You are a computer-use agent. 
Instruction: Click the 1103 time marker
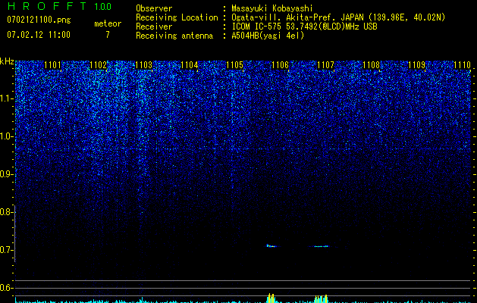tap(143, 65)
